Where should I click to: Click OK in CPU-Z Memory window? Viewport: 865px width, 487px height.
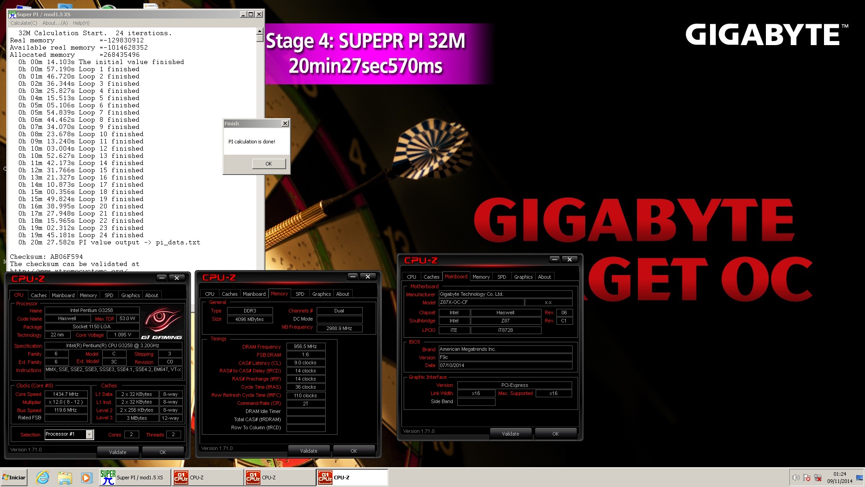pyautogui.click(x=354, y=451)
